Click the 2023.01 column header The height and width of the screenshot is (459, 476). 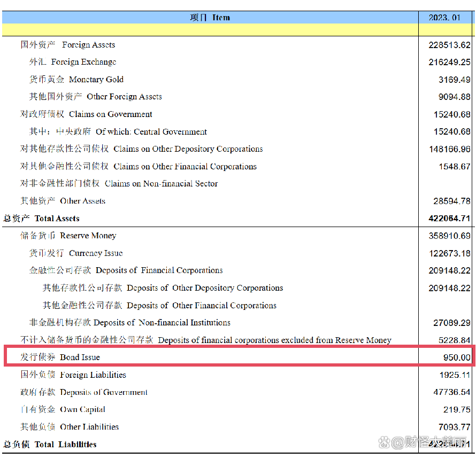(444, 18)
